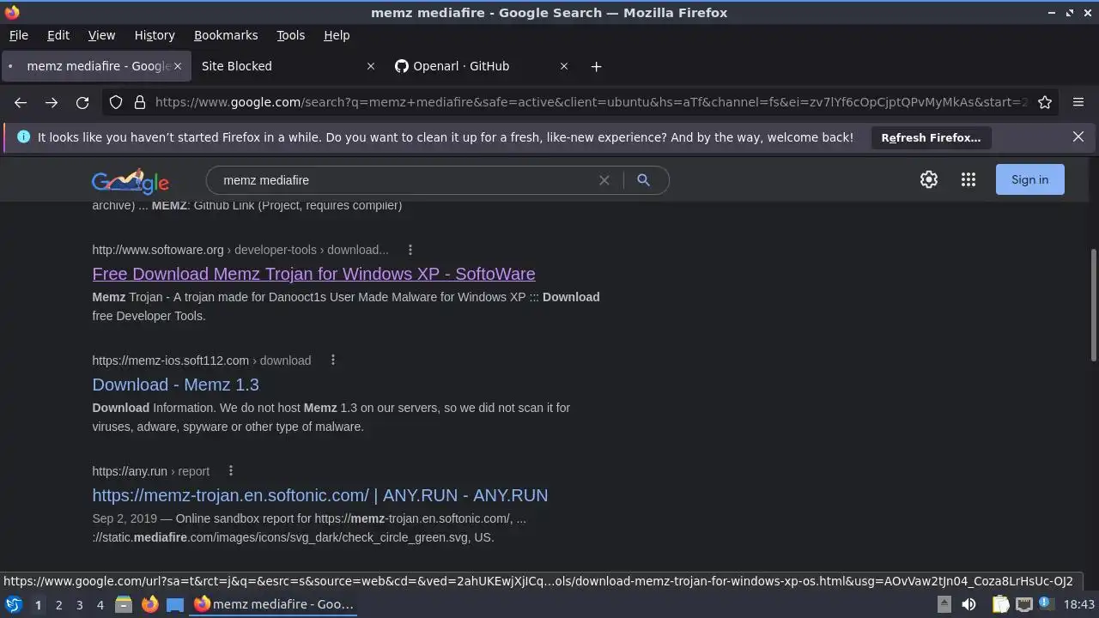1099x618 pixels.
Task: Open the Edit menu
Action: point(58,35)
